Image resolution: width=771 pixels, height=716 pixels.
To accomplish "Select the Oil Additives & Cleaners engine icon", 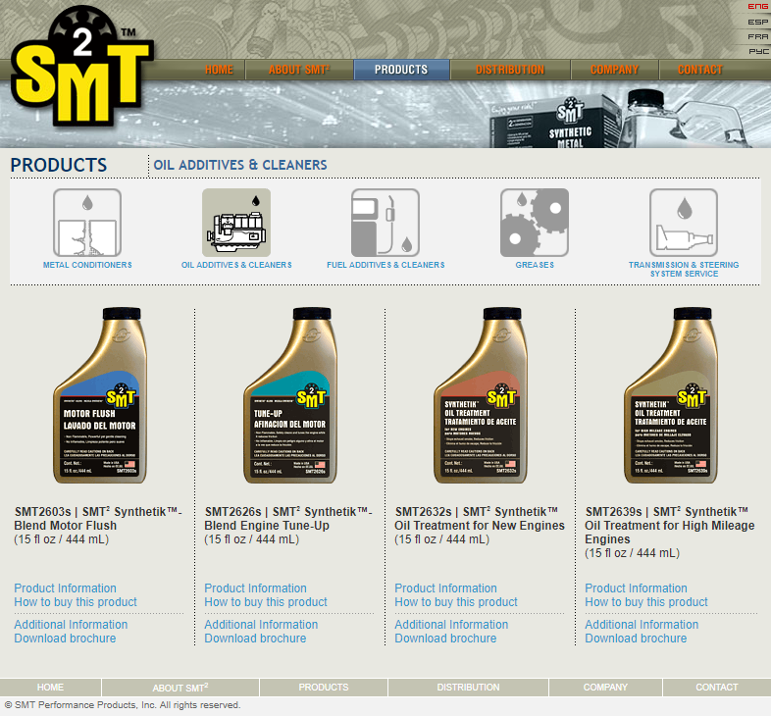I will (236, 223).
